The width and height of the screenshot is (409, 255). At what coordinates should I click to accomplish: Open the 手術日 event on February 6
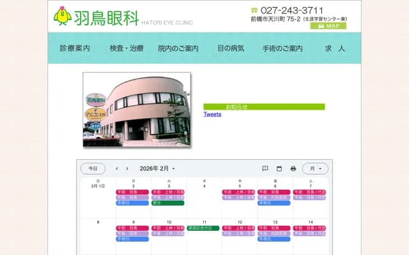pyautogui.click(x=274, y=203)
